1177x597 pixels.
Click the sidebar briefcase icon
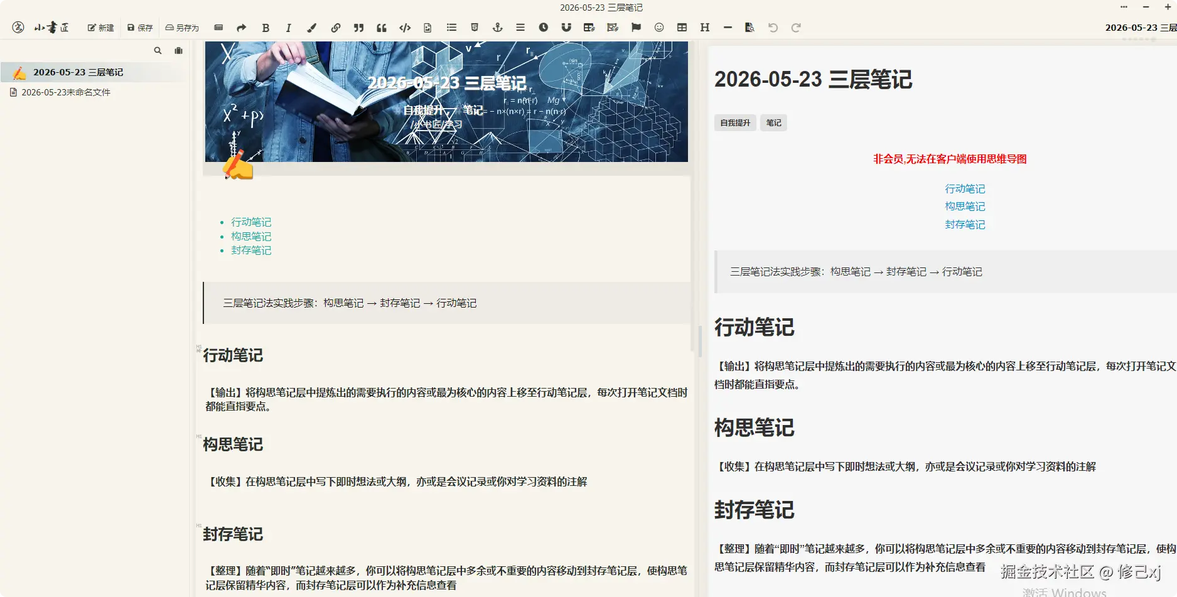pyautogui.click(x=179, y=51)
